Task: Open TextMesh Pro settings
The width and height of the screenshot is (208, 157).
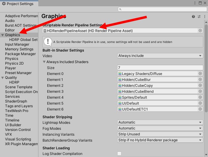Action: 17,111
